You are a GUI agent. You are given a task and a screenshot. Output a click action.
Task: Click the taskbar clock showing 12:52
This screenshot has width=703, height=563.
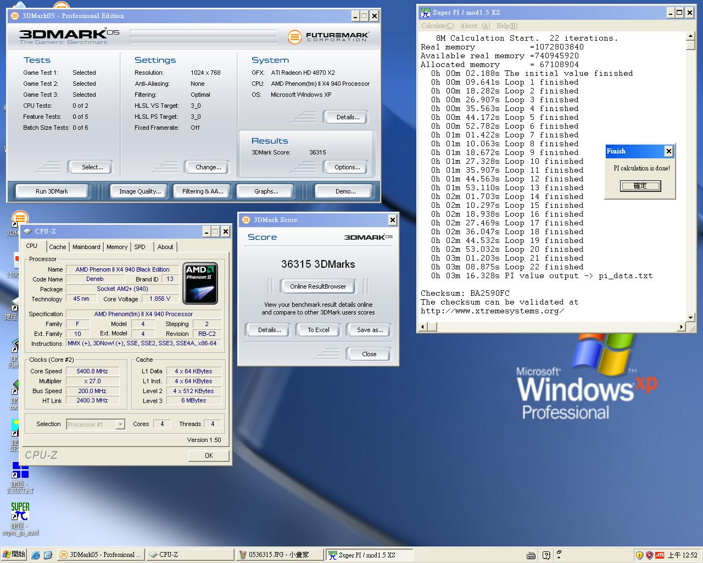click(x=682, y=555)
